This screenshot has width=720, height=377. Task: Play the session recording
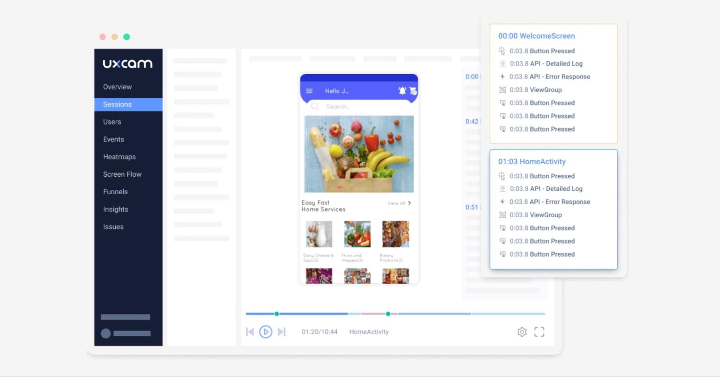pos(266,332)
